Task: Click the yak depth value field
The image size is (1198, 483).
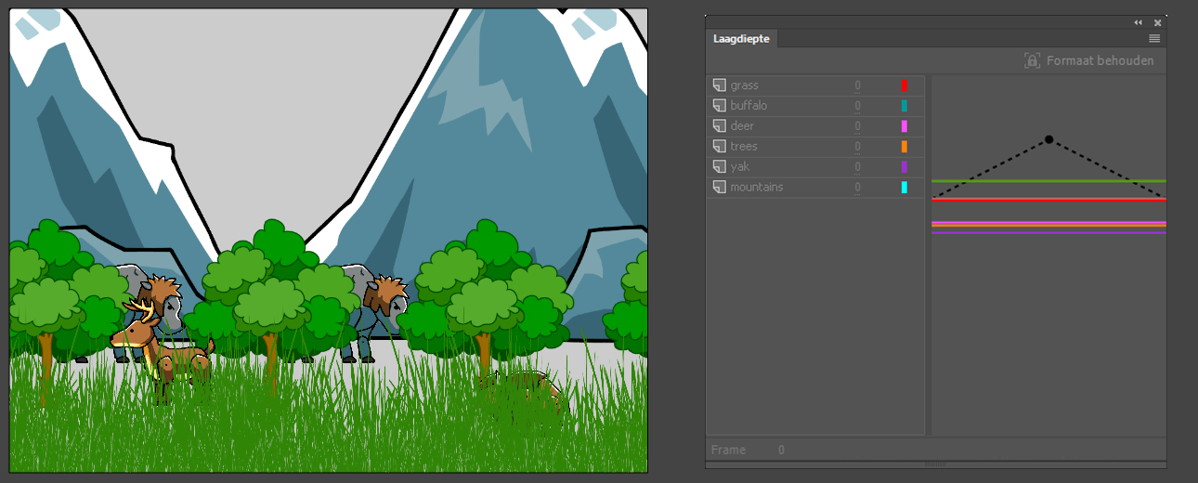Action: click(x=858, y=167)
